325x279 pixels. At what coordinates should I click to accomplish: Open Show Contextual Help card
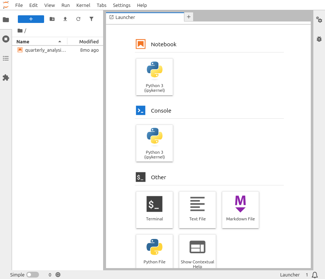pos(197,251)
